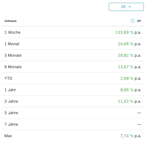This screenshot has width=148, height=144.
Task: Click the 2,60 % YTD value
Action: click(127, 78)
